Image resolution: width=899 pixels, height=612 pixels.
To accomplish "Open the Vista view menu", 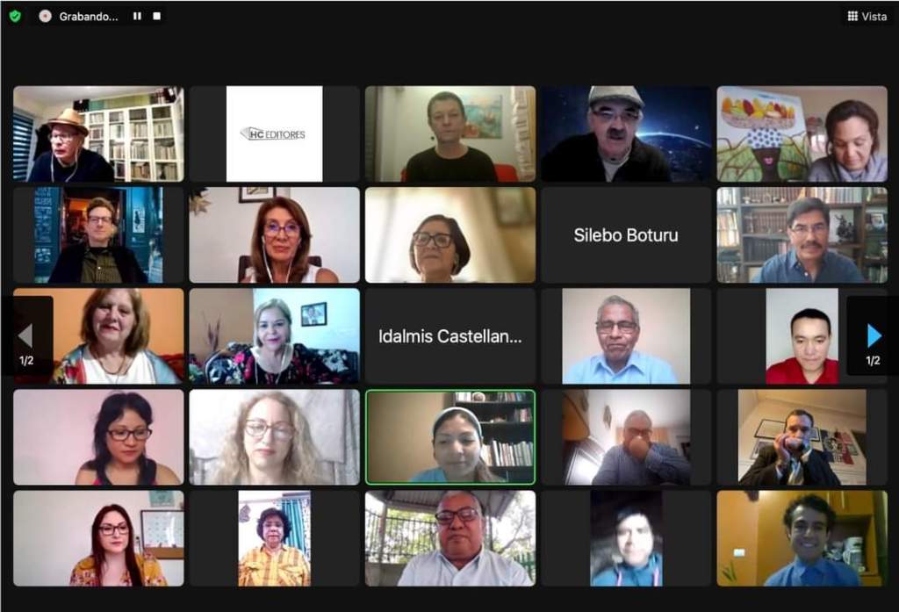I will pos(867,16).
